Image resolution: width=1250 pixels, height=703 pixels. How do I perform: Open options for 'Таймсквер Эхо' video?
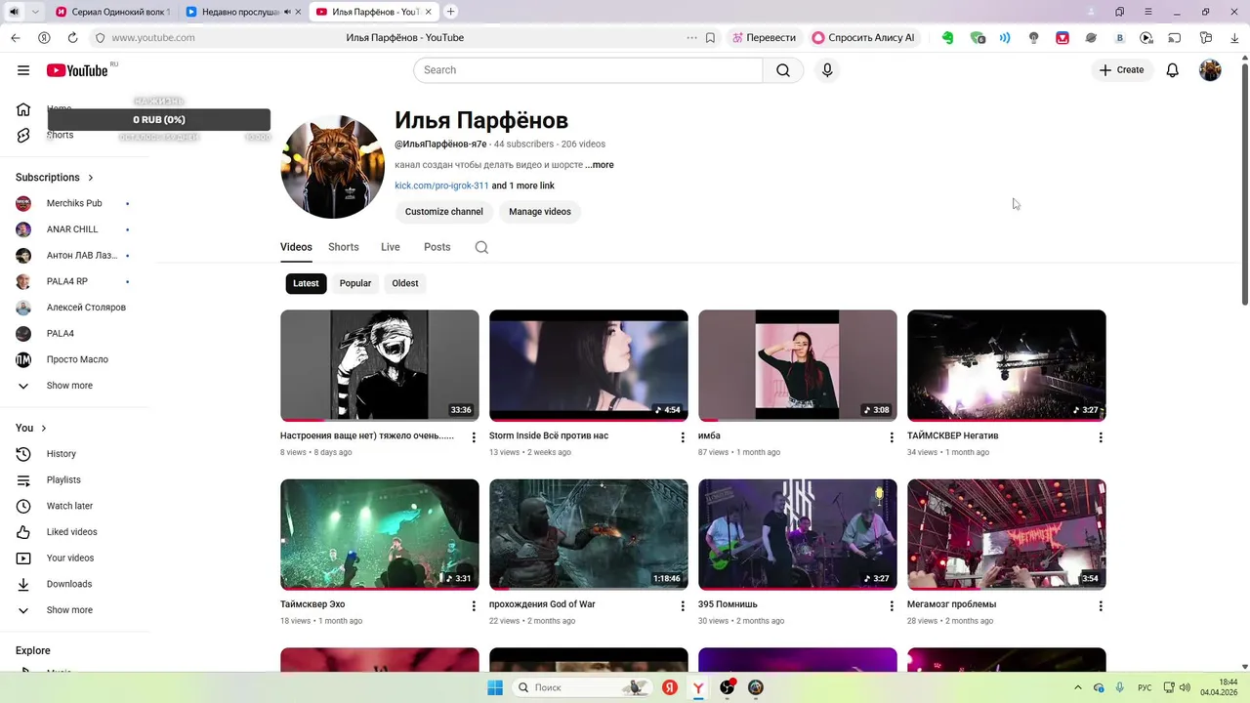coord(474,606)
